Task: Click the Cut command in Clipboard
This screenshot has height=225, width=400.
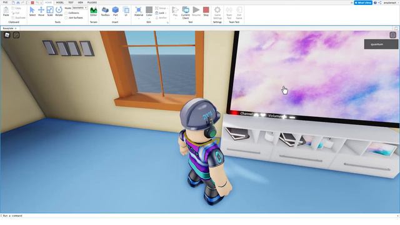Action: (16, 12)
